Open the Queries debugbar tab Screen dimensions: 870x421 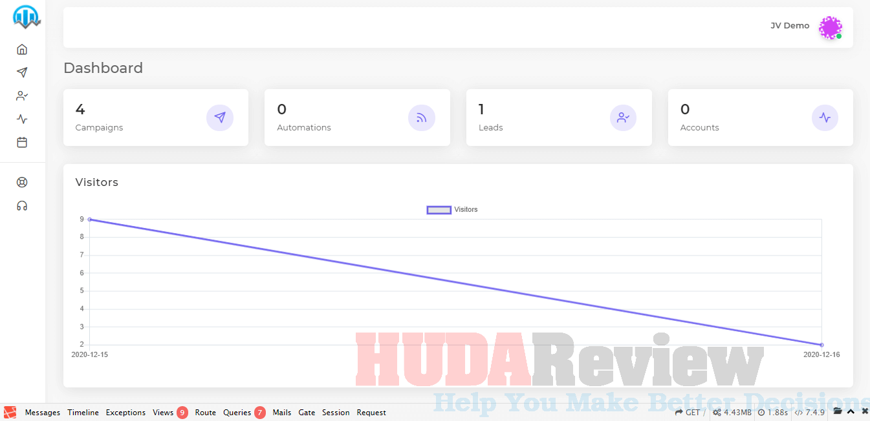pos(244,413)
